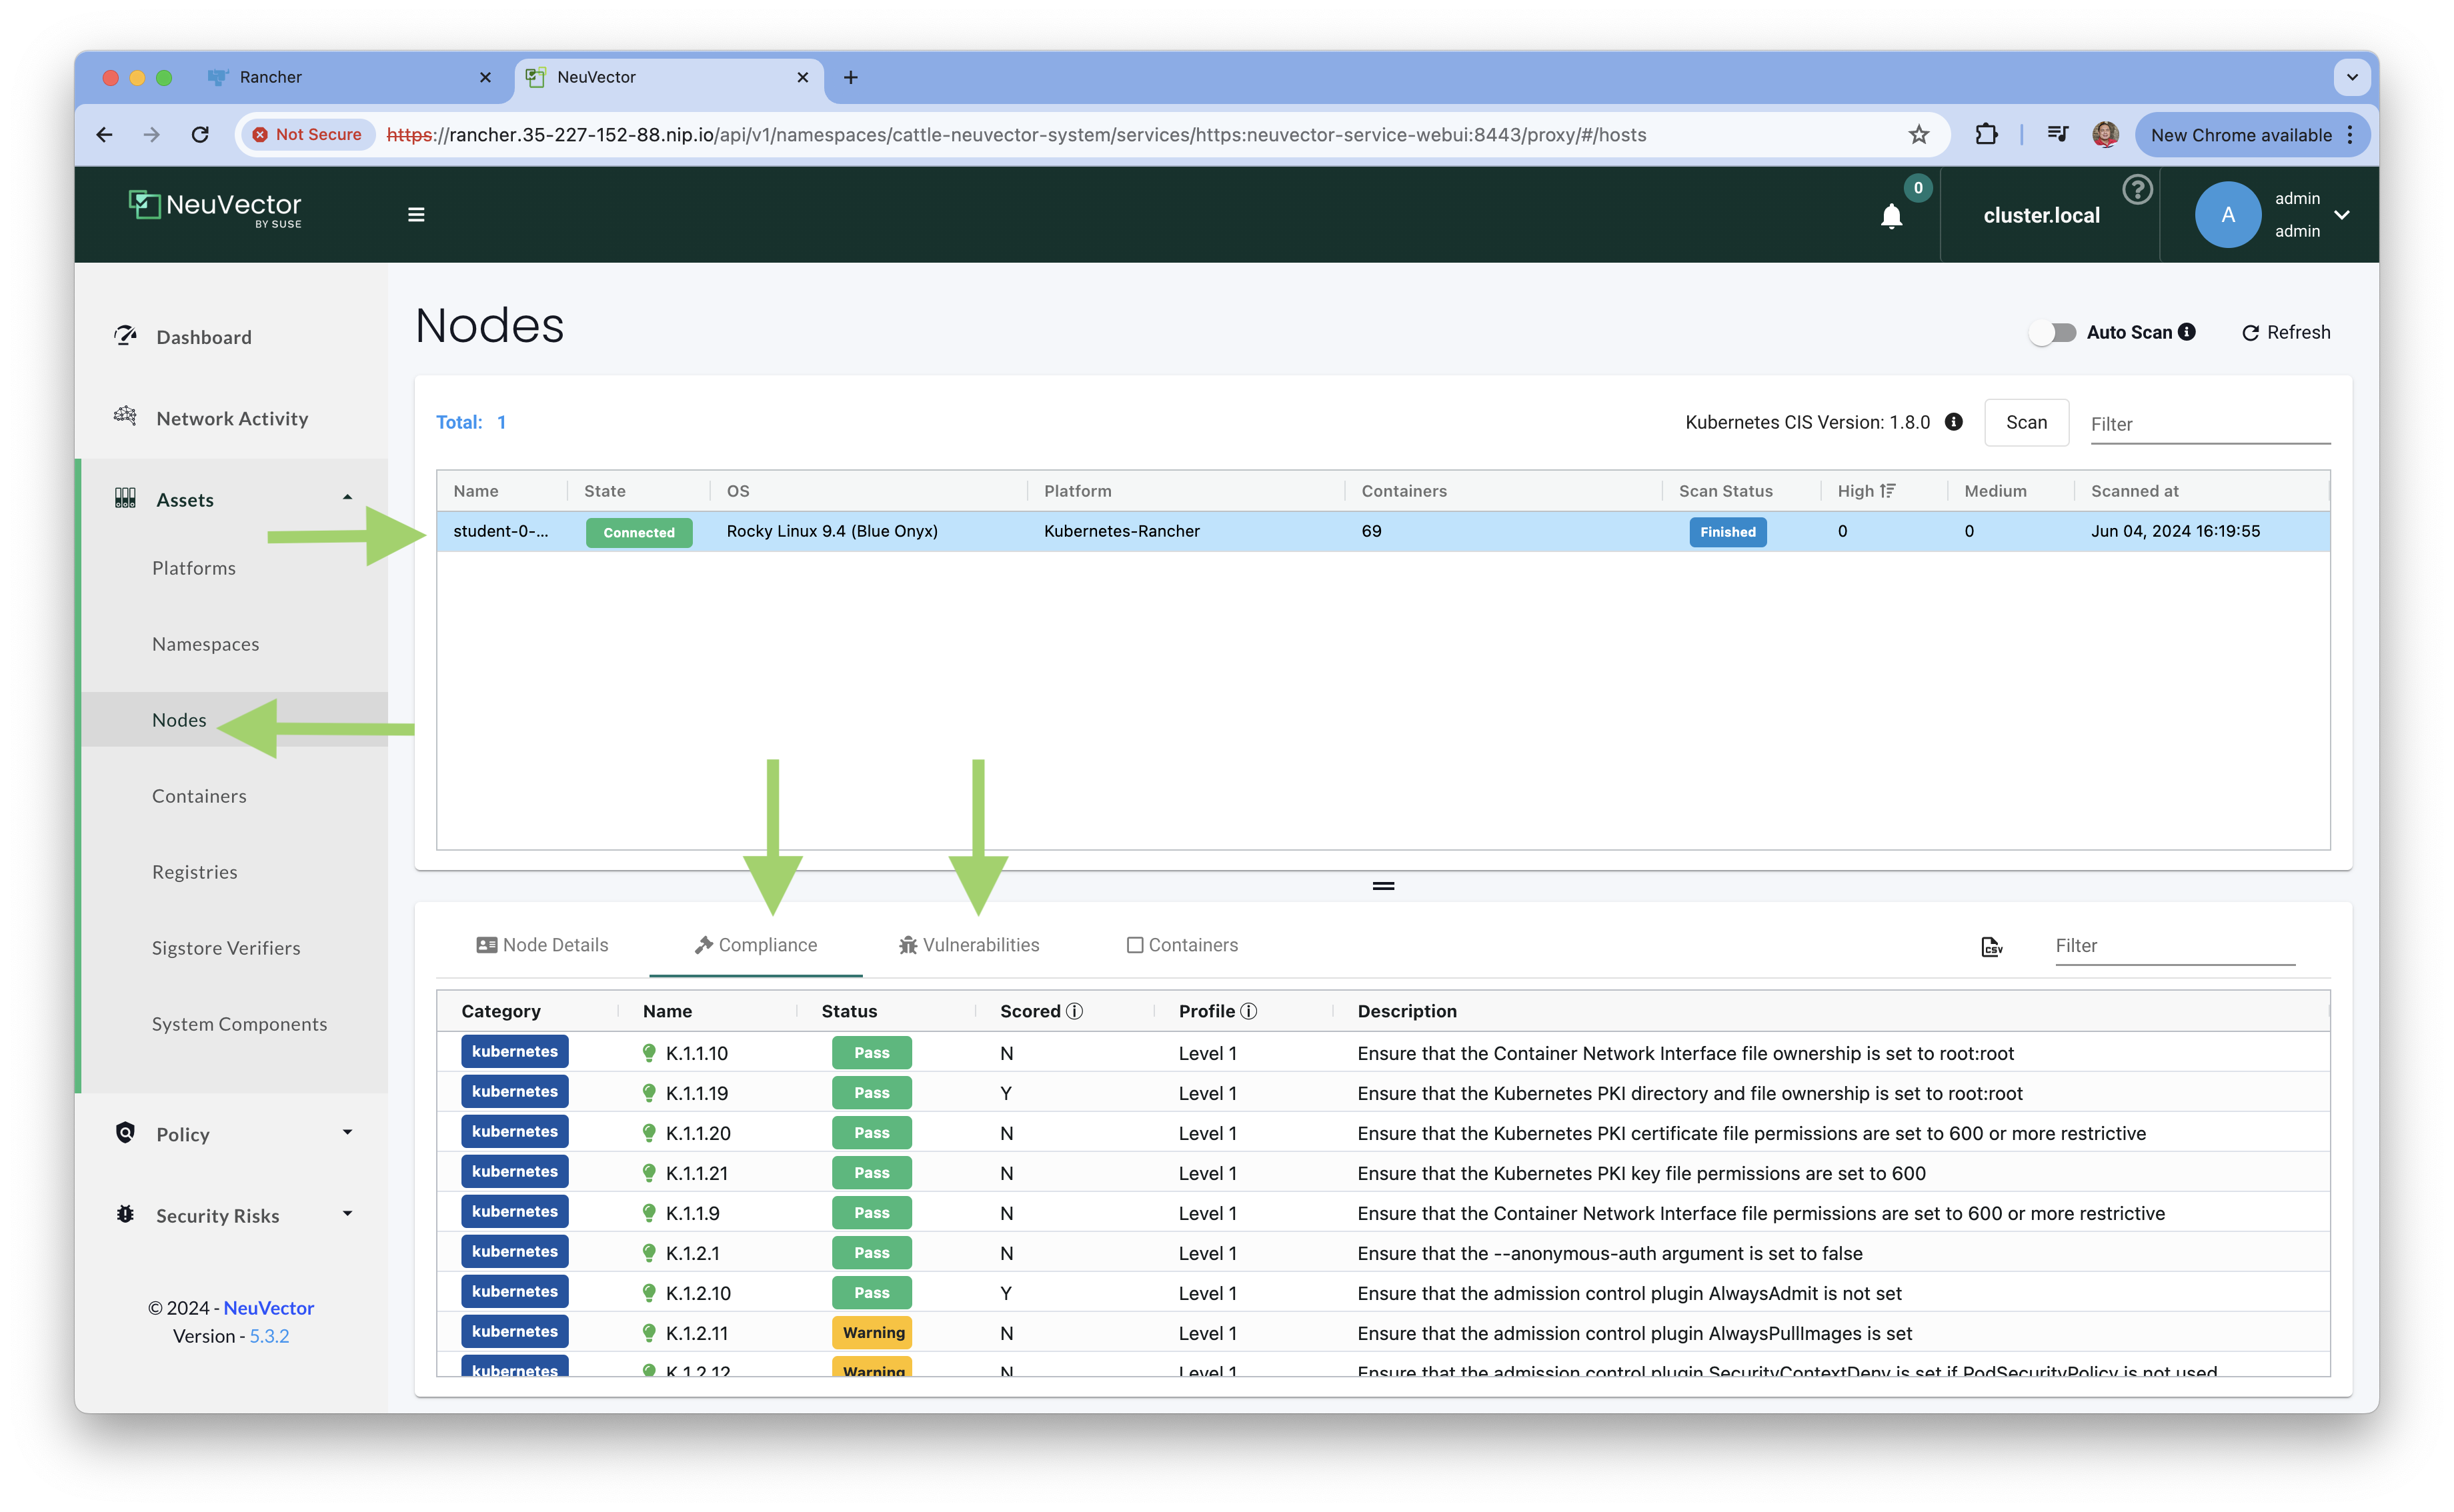The width and height of the screenshot is (2454, 1512).
Task: Sort table by High column
Action: 1865,491
